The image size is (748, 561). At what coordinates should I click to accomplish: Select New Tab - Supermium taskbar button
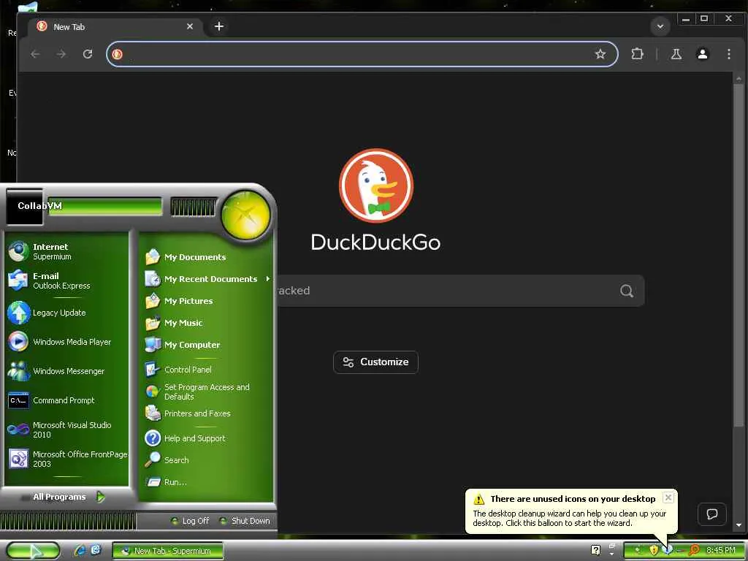coord(168,551)
